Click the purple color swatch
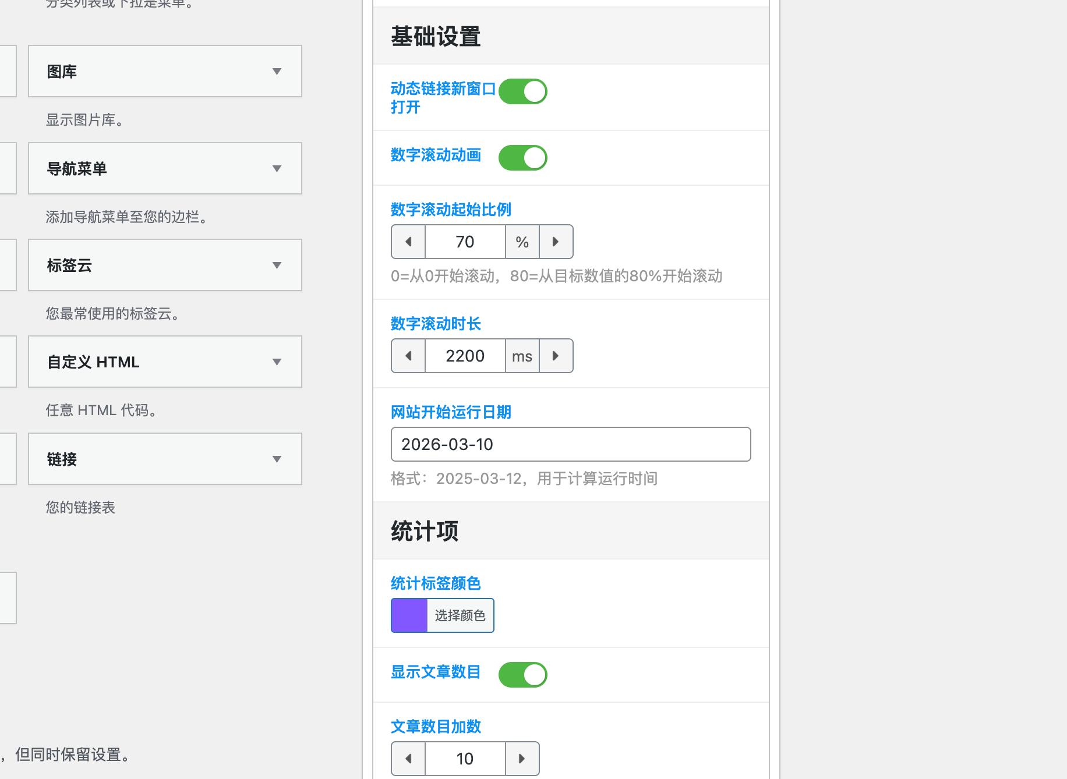The image size is (1067, 779). point(409,615)
